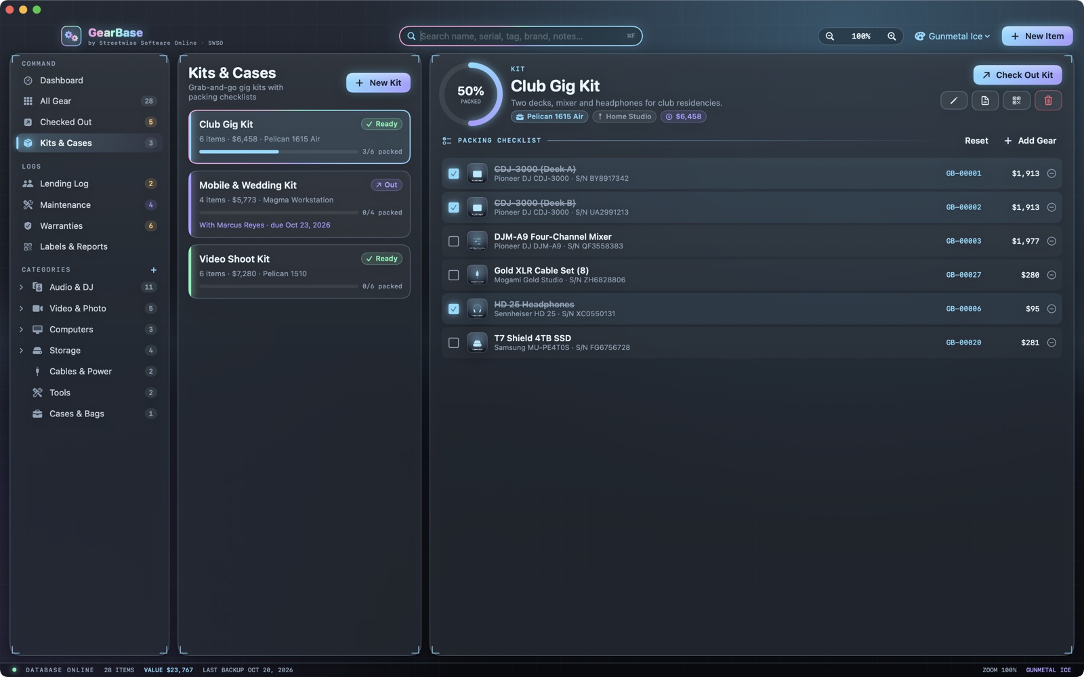Click the Home Studio location tag
This screenshot has height=677, width=1084.
pos(624,116)
